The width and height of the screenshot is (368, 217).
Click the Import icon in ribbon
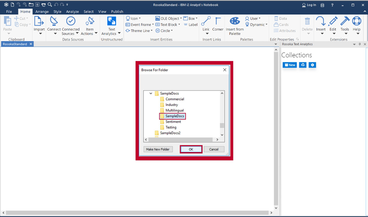39,22
